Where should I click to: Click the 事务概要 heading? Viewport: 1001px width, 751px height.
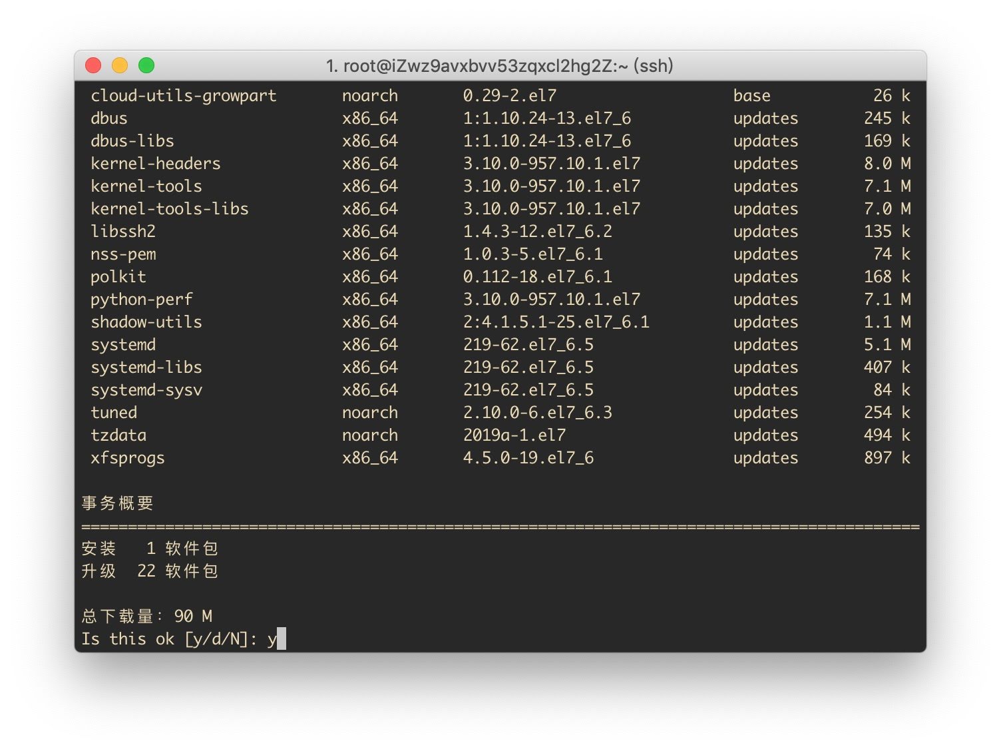tap(118, 503)
